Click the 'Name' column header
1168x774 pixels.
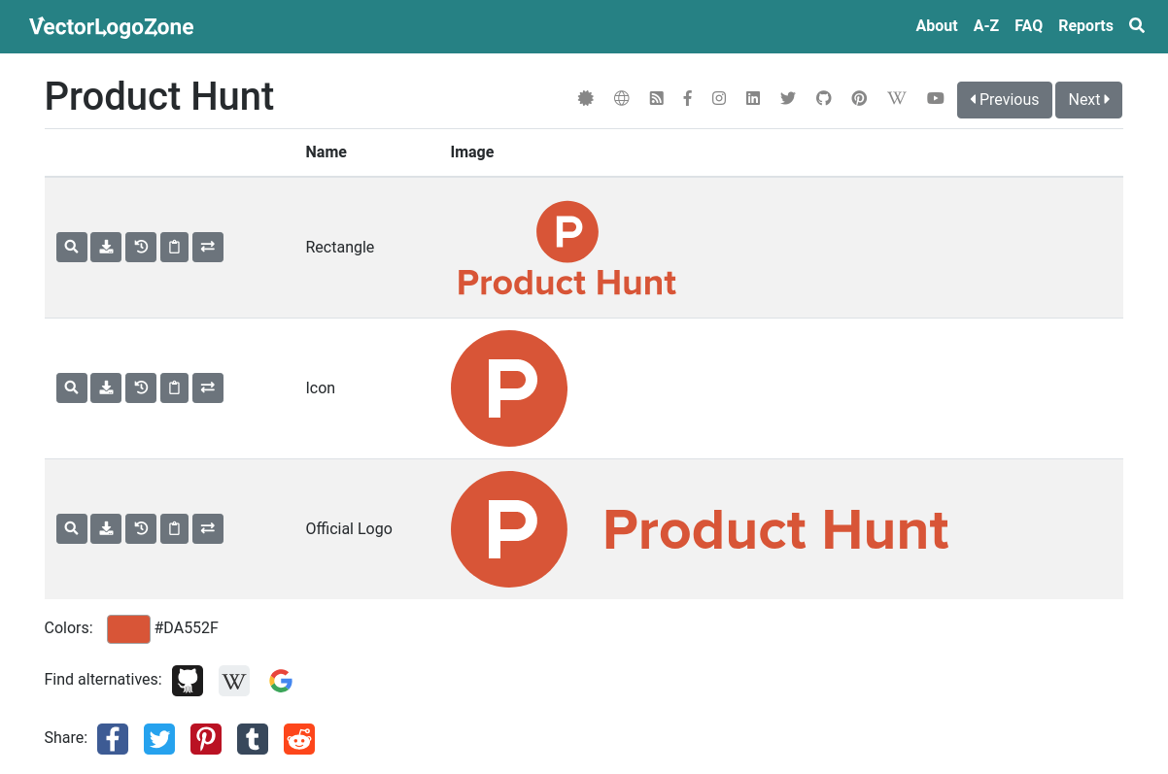tap(326, 152)
